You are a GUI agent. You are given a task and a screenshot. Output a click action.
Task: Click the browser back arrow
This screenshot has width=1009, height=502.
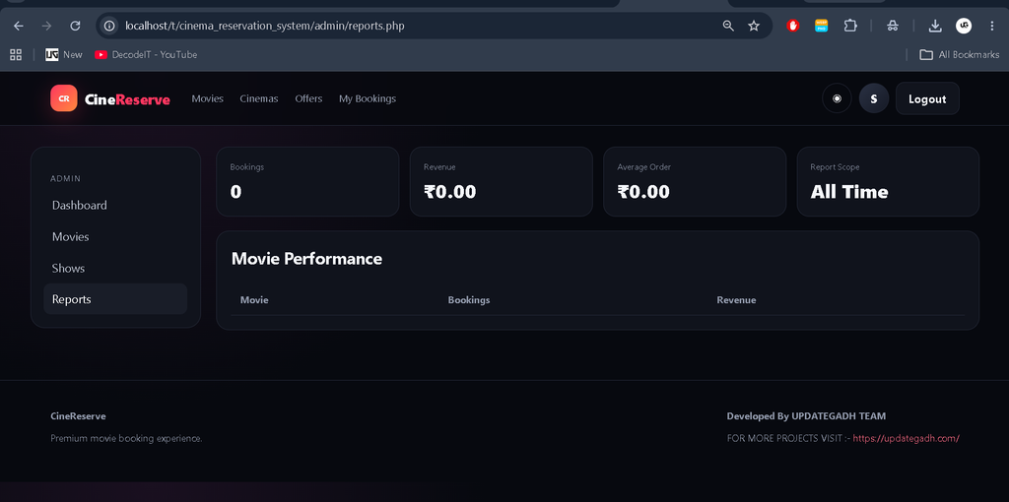18,26
